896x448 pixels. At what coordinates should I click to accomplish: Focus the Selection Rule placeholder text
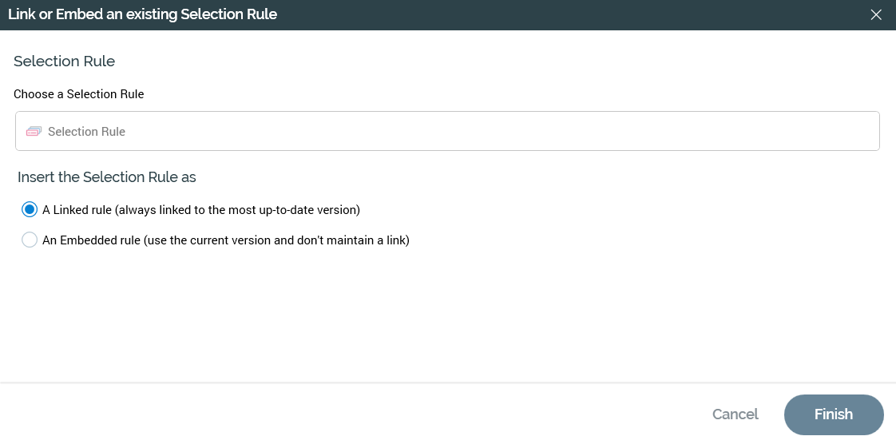pos(86,132)
